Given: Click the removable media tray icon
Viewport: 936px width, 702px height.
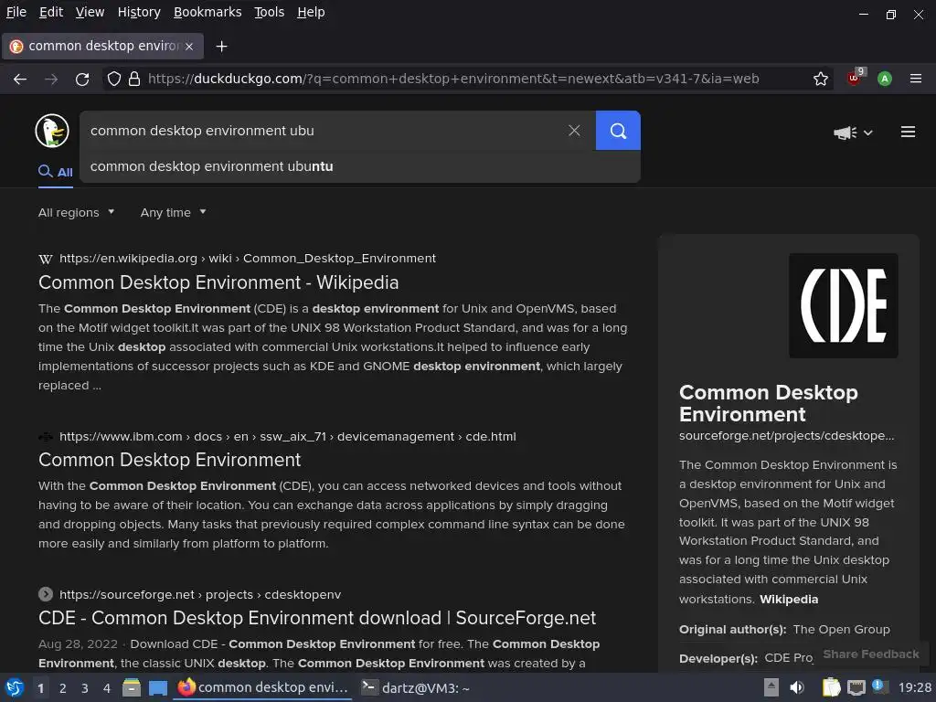Looking at the screenshot, I should click(771, 687).
